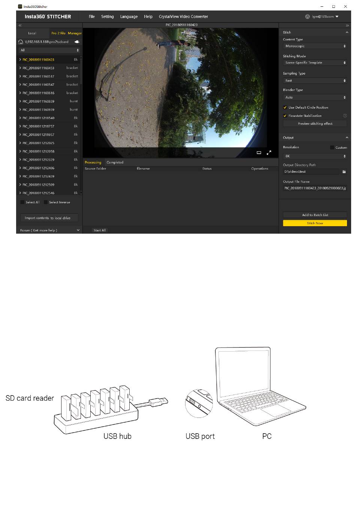Select PIC_20180911212058 8k file
The height and width of the screenshot is (519, 356).
49,151
